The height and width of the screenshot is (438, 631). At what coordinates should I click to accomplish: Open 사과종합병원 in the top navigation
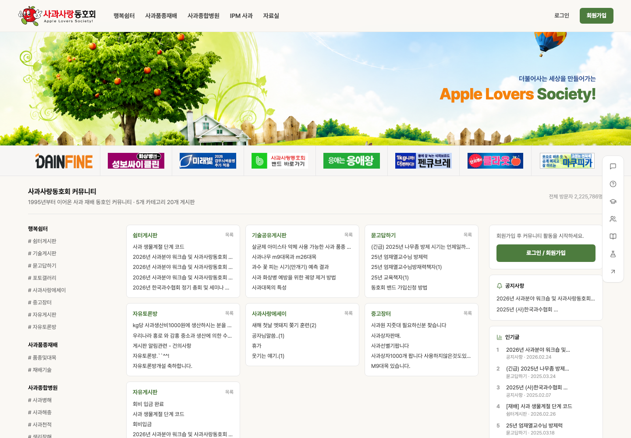(203, 16)
